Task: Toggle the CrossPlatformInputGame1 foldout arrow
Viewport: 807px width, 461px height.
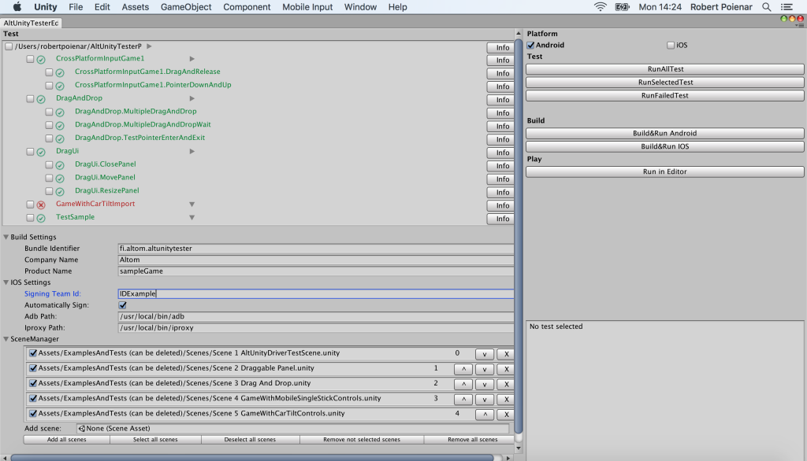Action: (x=192, y=58)
